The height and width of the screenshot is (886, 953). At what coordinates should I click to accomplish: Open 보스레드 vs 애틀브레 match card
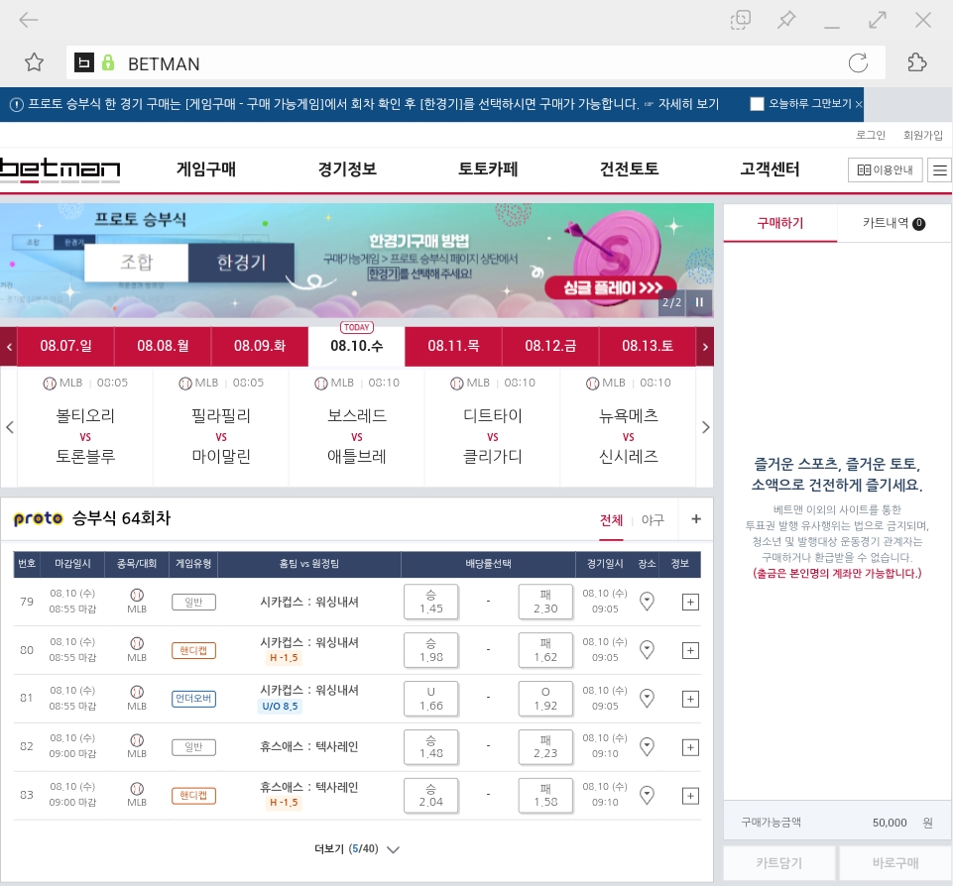tap(357, 427)
